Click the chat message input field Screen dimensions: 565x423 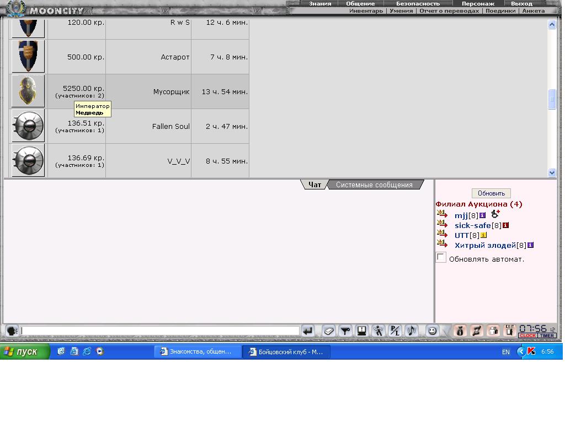(160, 330)
